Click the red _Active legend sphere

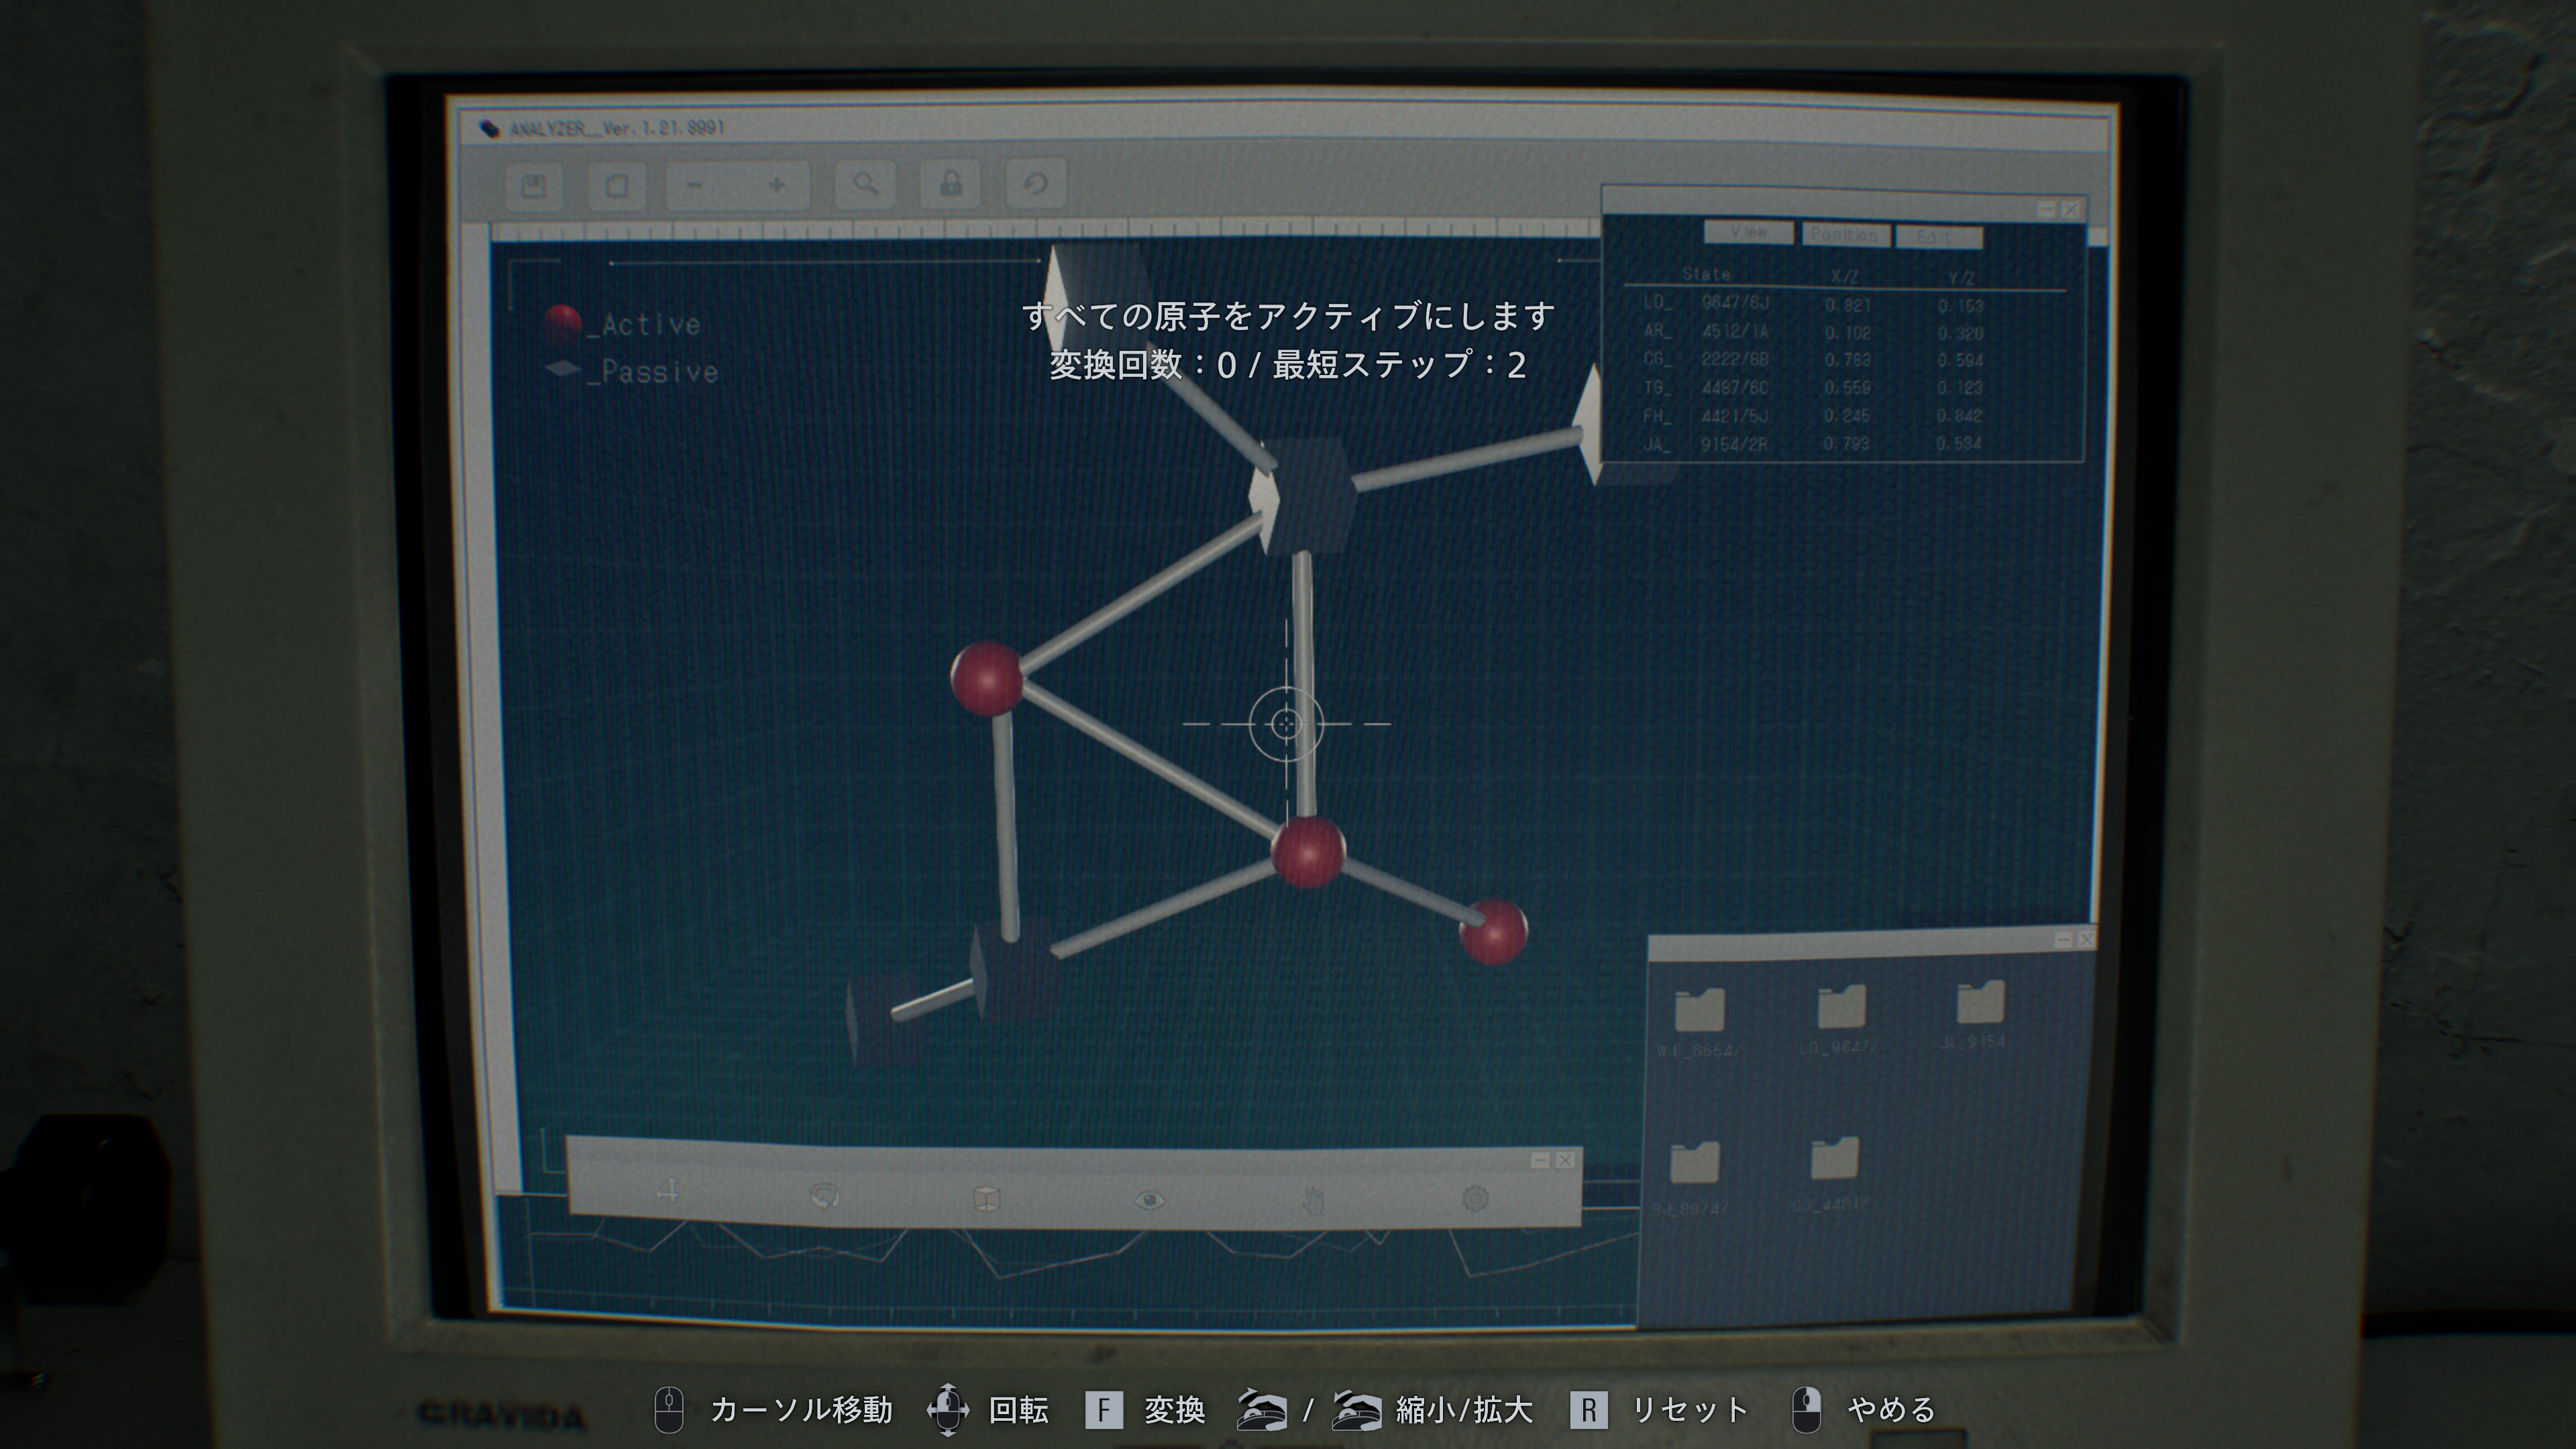[563, 322]
